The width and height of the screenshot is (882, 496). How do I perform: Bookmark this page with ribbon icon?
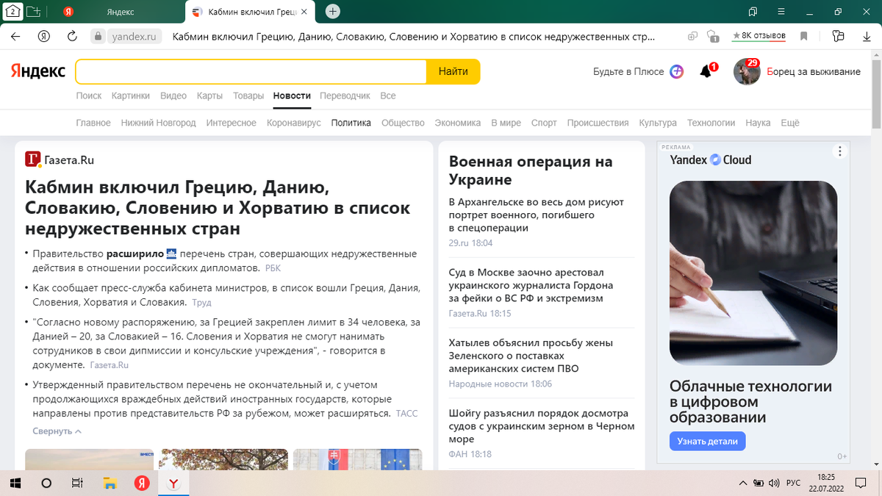(804, 36)
